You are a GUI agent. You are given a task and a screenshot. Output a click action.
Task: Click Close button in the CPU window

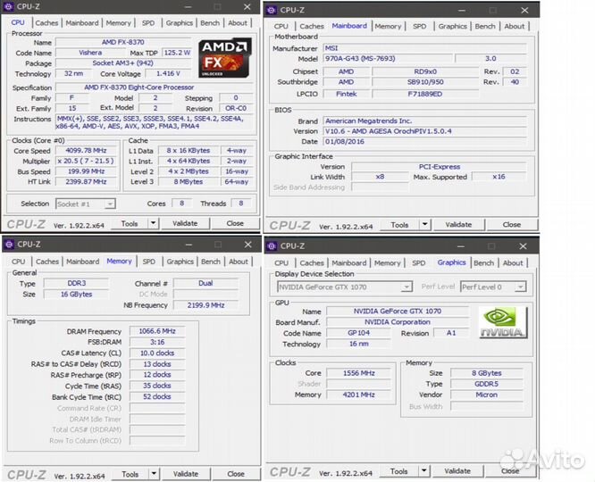point(235,223)
